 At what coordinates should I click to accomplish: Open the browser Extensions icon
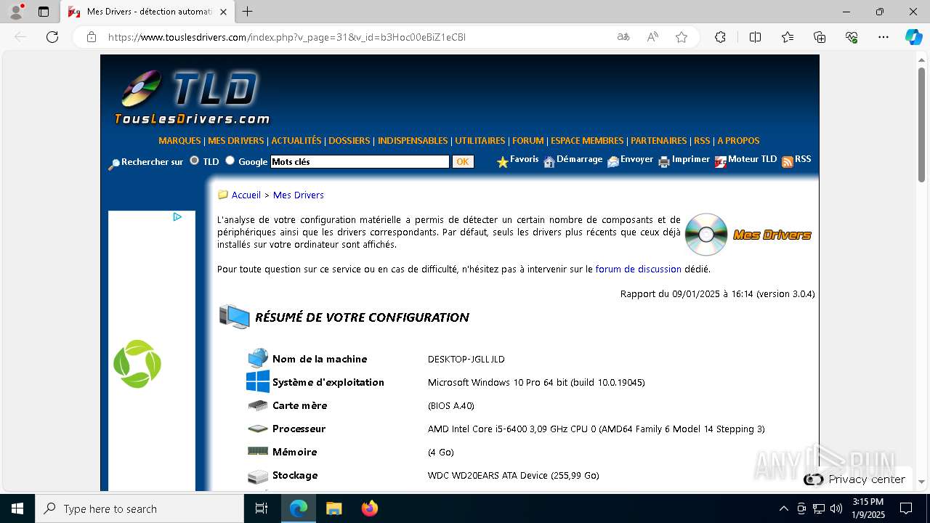(720, 37)
